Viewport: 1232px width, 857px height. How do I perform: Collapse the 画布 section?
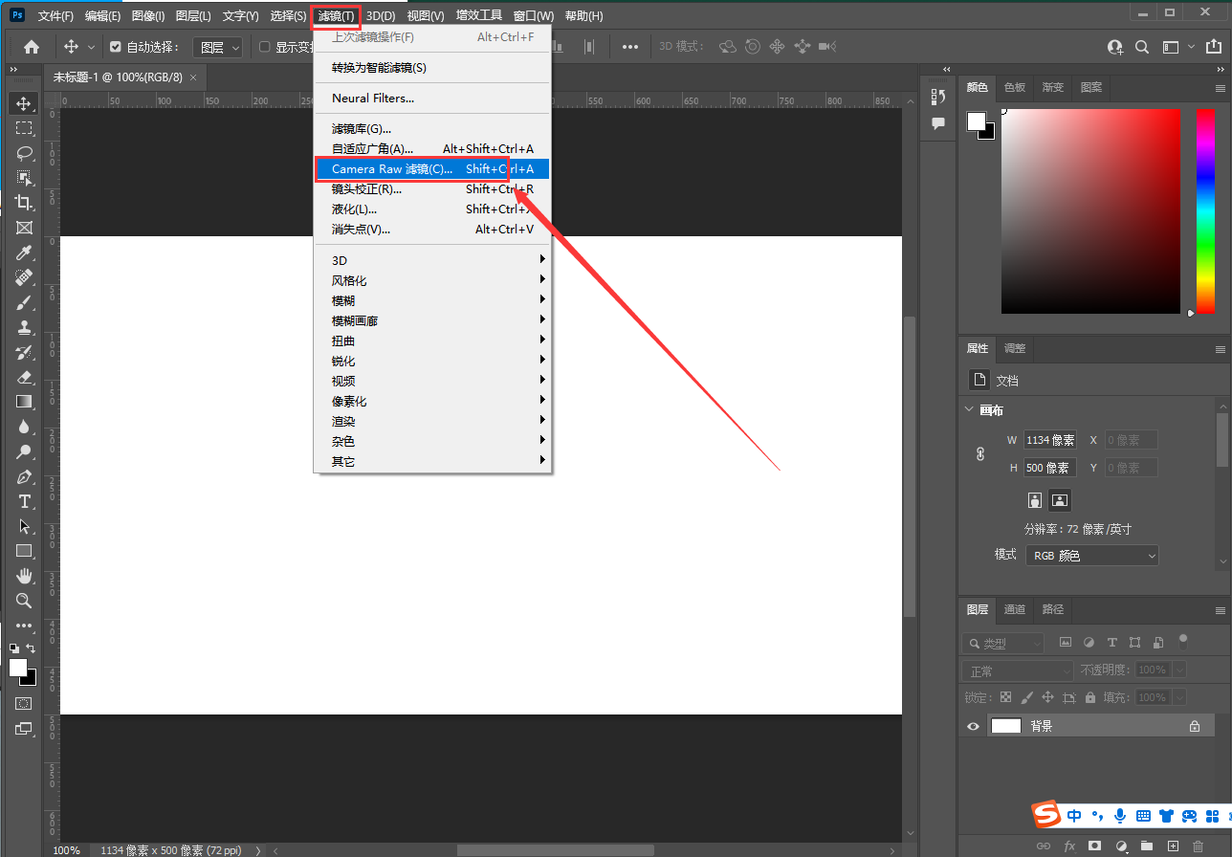coord(968,410)
